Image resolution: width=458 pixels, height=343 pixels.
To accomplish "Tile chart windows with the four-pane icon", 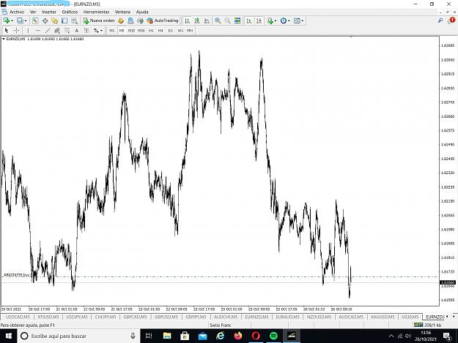I will pyautogui.click(x=237, y=20).
